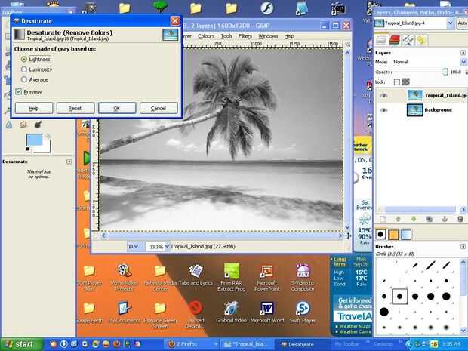The image size is (468, 351).
Task: Click the layers list horizontal scrollbar right arrow
Action: point(463,209)
